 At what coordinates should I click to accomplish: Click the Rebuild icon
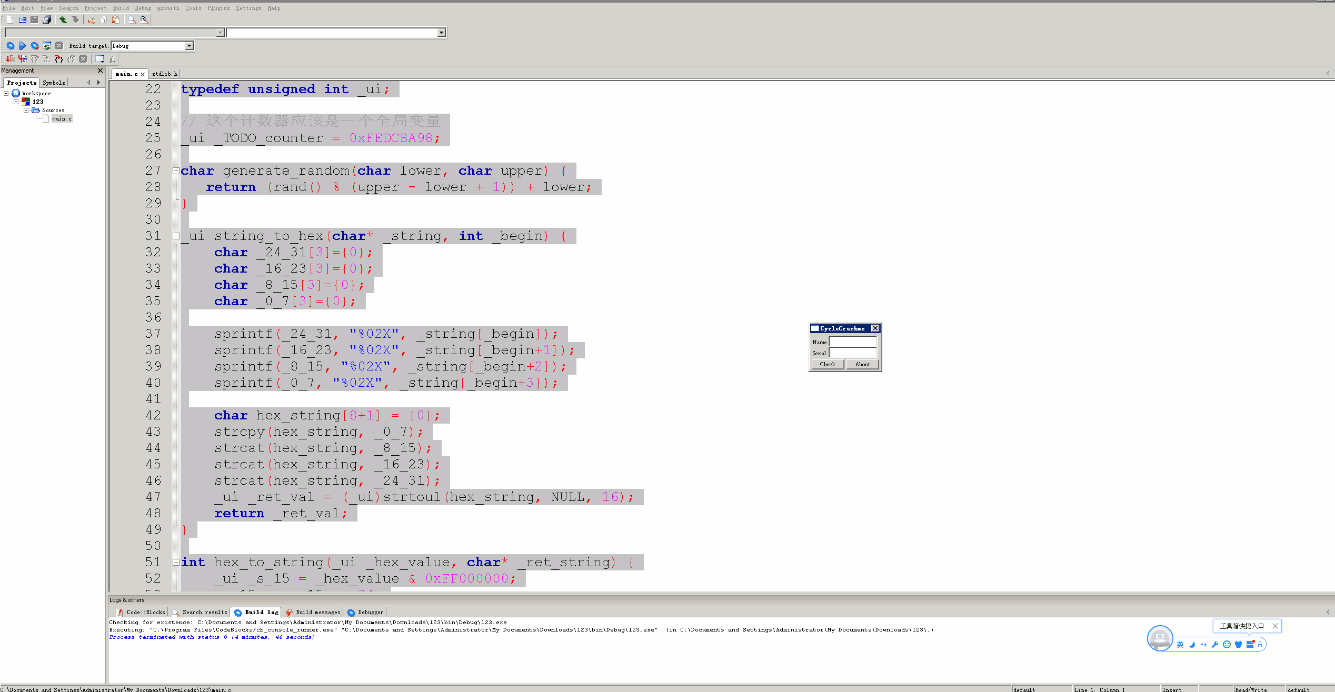coord(47,46)
